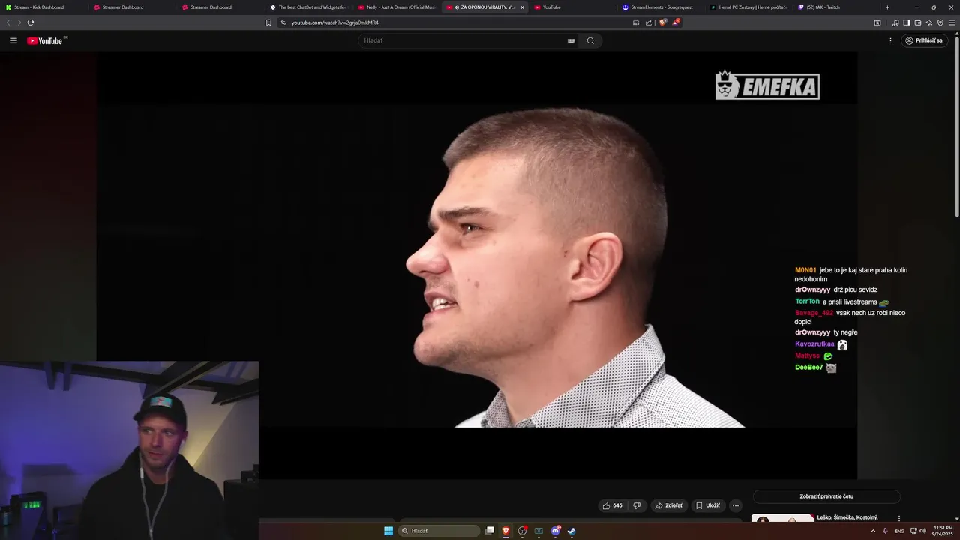Open the network tray icon
960x540 pixels.
tap(913, 531)
